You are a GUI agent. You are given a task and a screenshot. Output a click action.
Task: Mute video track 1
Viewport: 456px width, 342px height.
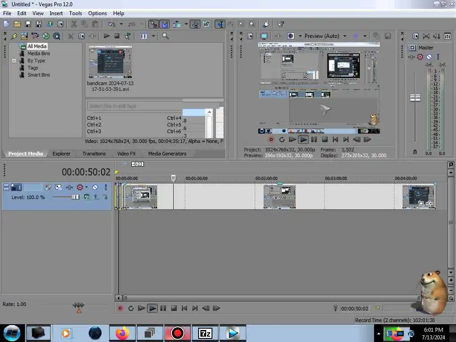click(95, 187)
